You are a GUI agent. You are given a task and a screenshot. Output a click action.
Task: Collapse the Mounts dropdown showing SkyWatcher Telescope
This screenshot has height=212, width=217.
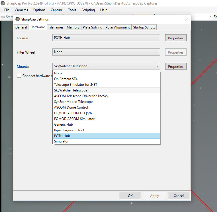coord(106,66)
